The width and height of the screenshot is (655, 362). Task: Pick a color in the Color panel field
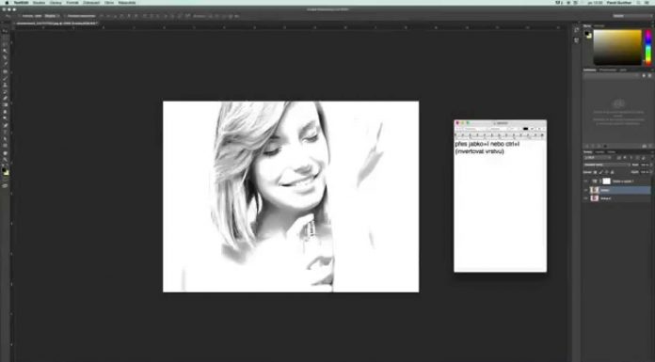point(617,47)
